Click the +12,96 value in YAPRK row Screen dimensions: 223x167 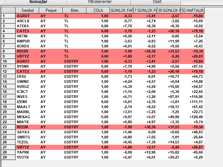[150, 152]
